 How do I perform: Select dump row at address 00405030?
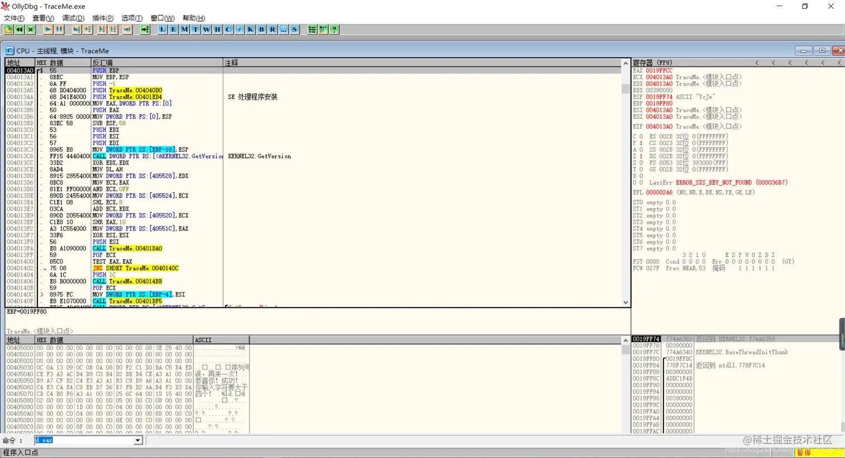[x=127, y=368]
